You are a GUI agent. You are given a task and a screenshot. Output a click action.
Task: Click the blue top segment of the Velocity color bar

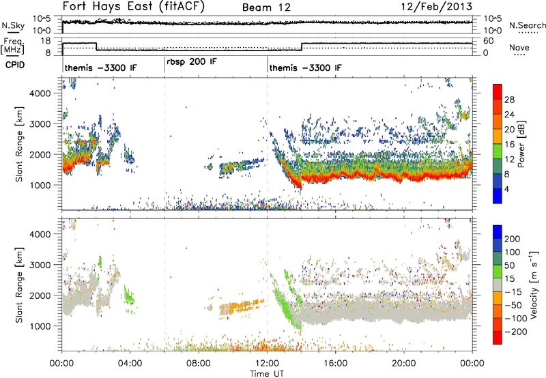click(498, 232)
